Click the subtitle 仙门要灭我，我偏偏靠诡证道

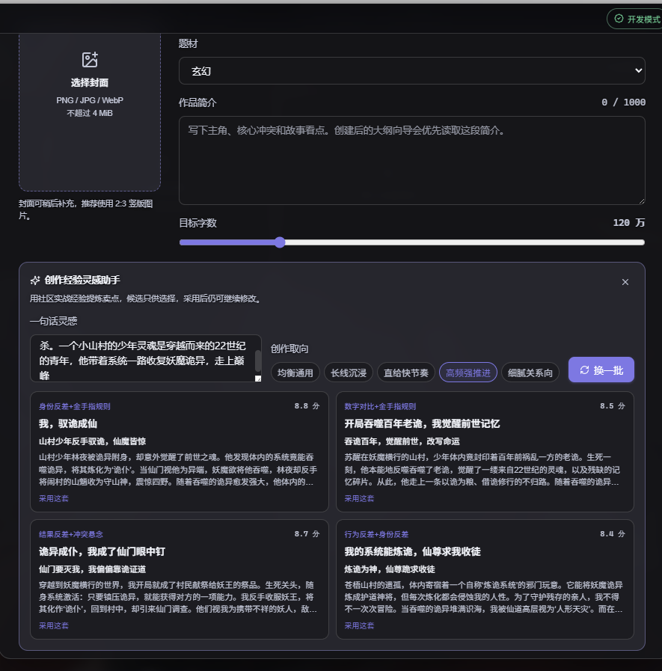(x=93, y=569)
